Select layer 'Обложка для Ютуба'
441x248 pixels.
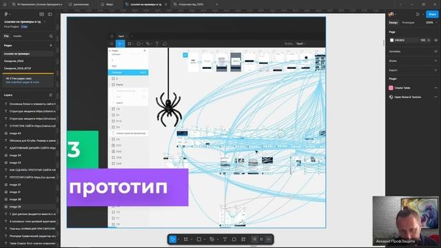click(30, 141)
